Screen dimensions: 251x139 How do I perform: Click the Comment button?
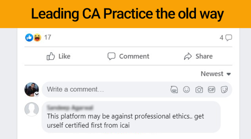pos(128,56)
